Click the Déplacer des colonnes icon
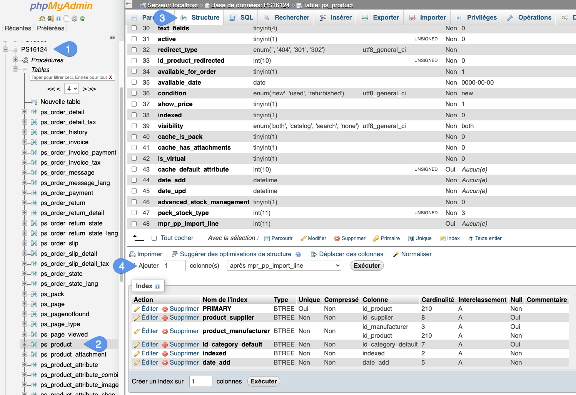 point(314,254)
